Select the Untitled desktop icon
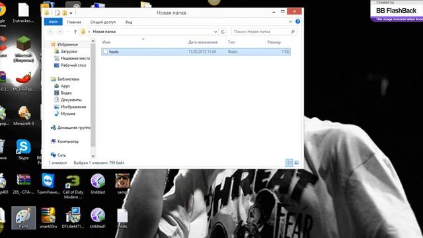 click(98, 184)
